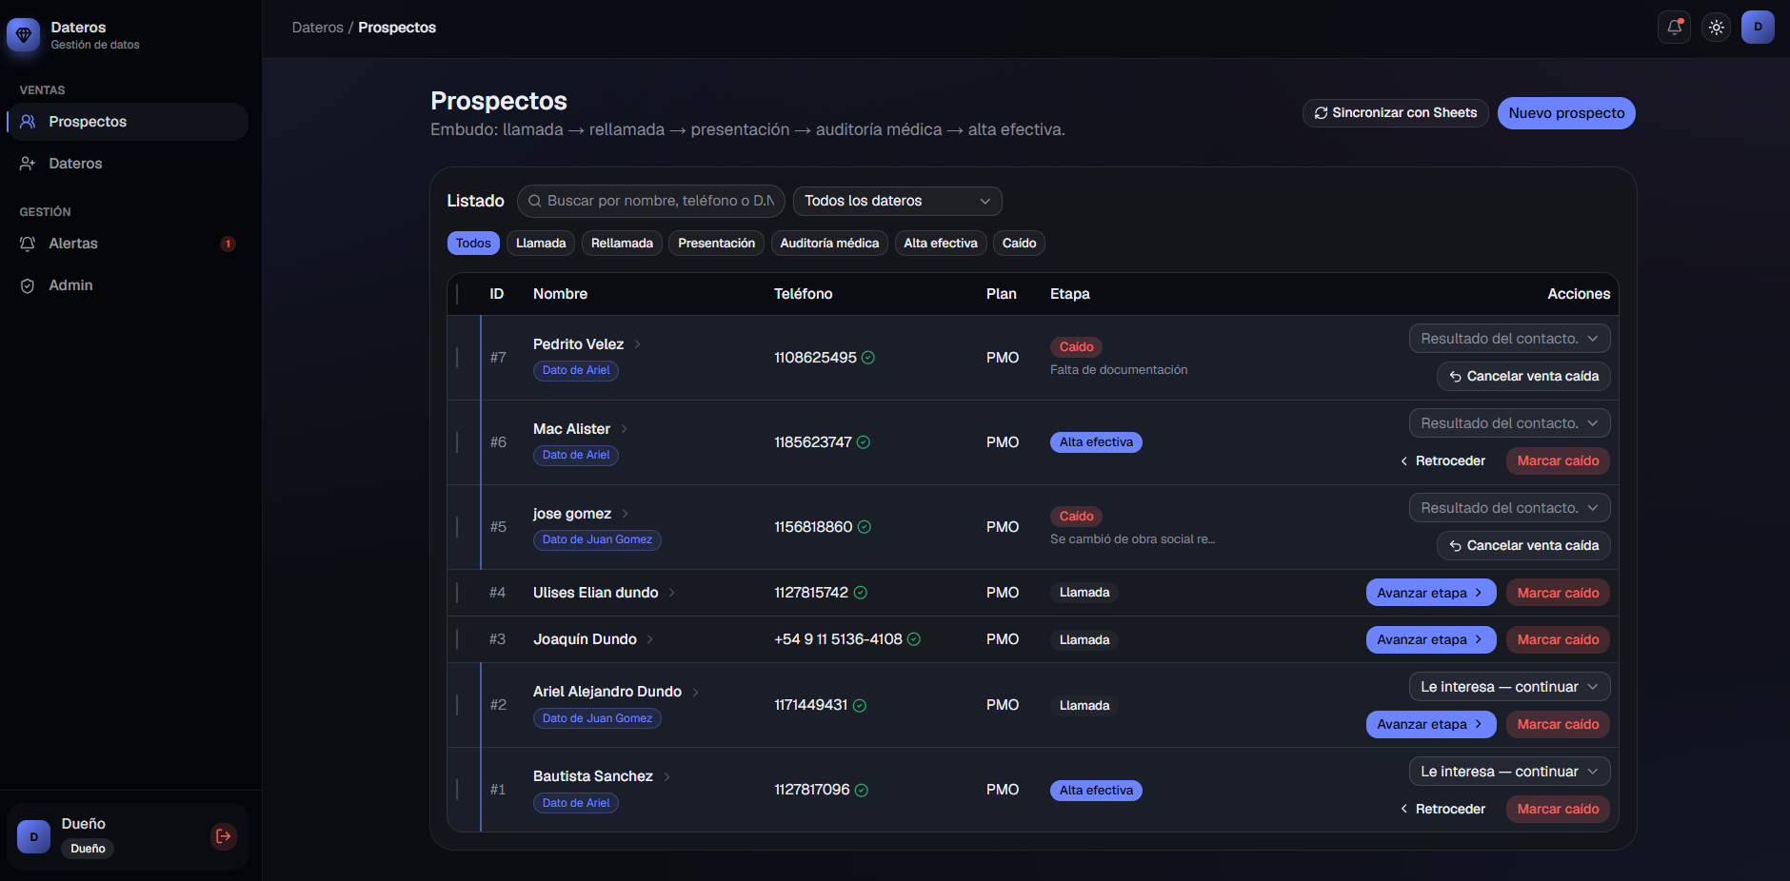Mark Mac Alister as caído
1790x881 pixels.
[1558, 461]
